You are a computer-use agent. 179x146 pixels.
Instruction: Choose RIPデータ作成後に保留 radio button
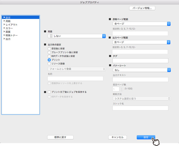click(x=49, y=56)
